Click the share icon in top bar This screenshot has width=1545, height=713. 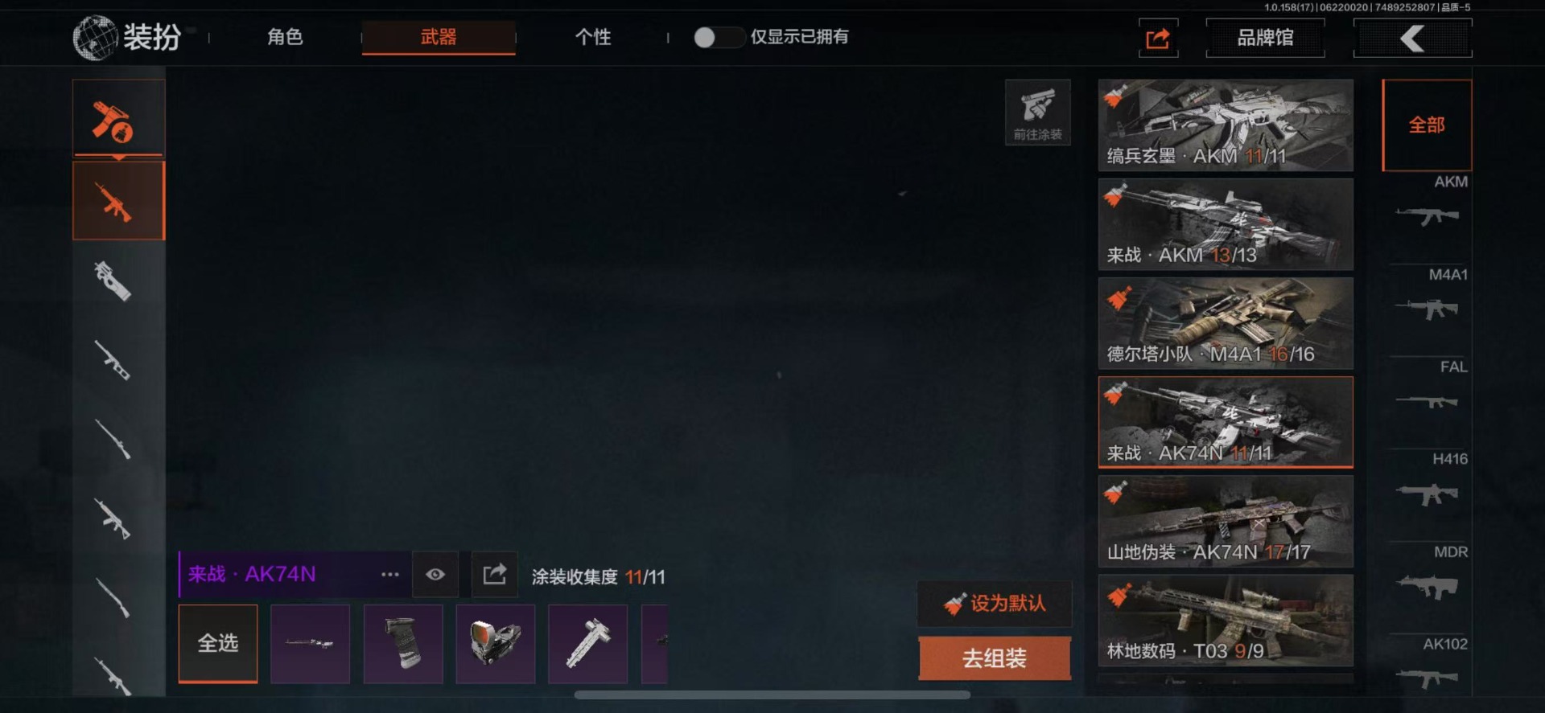click(x=1158, y=39)
